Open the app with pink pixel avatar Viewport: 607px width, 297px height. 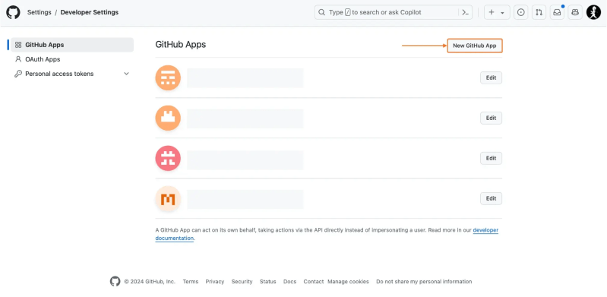point(168,158)
